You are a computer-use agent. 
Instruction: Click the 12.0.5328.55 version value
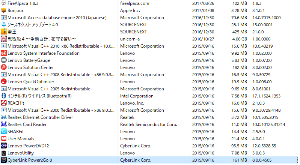click(264, 146)
